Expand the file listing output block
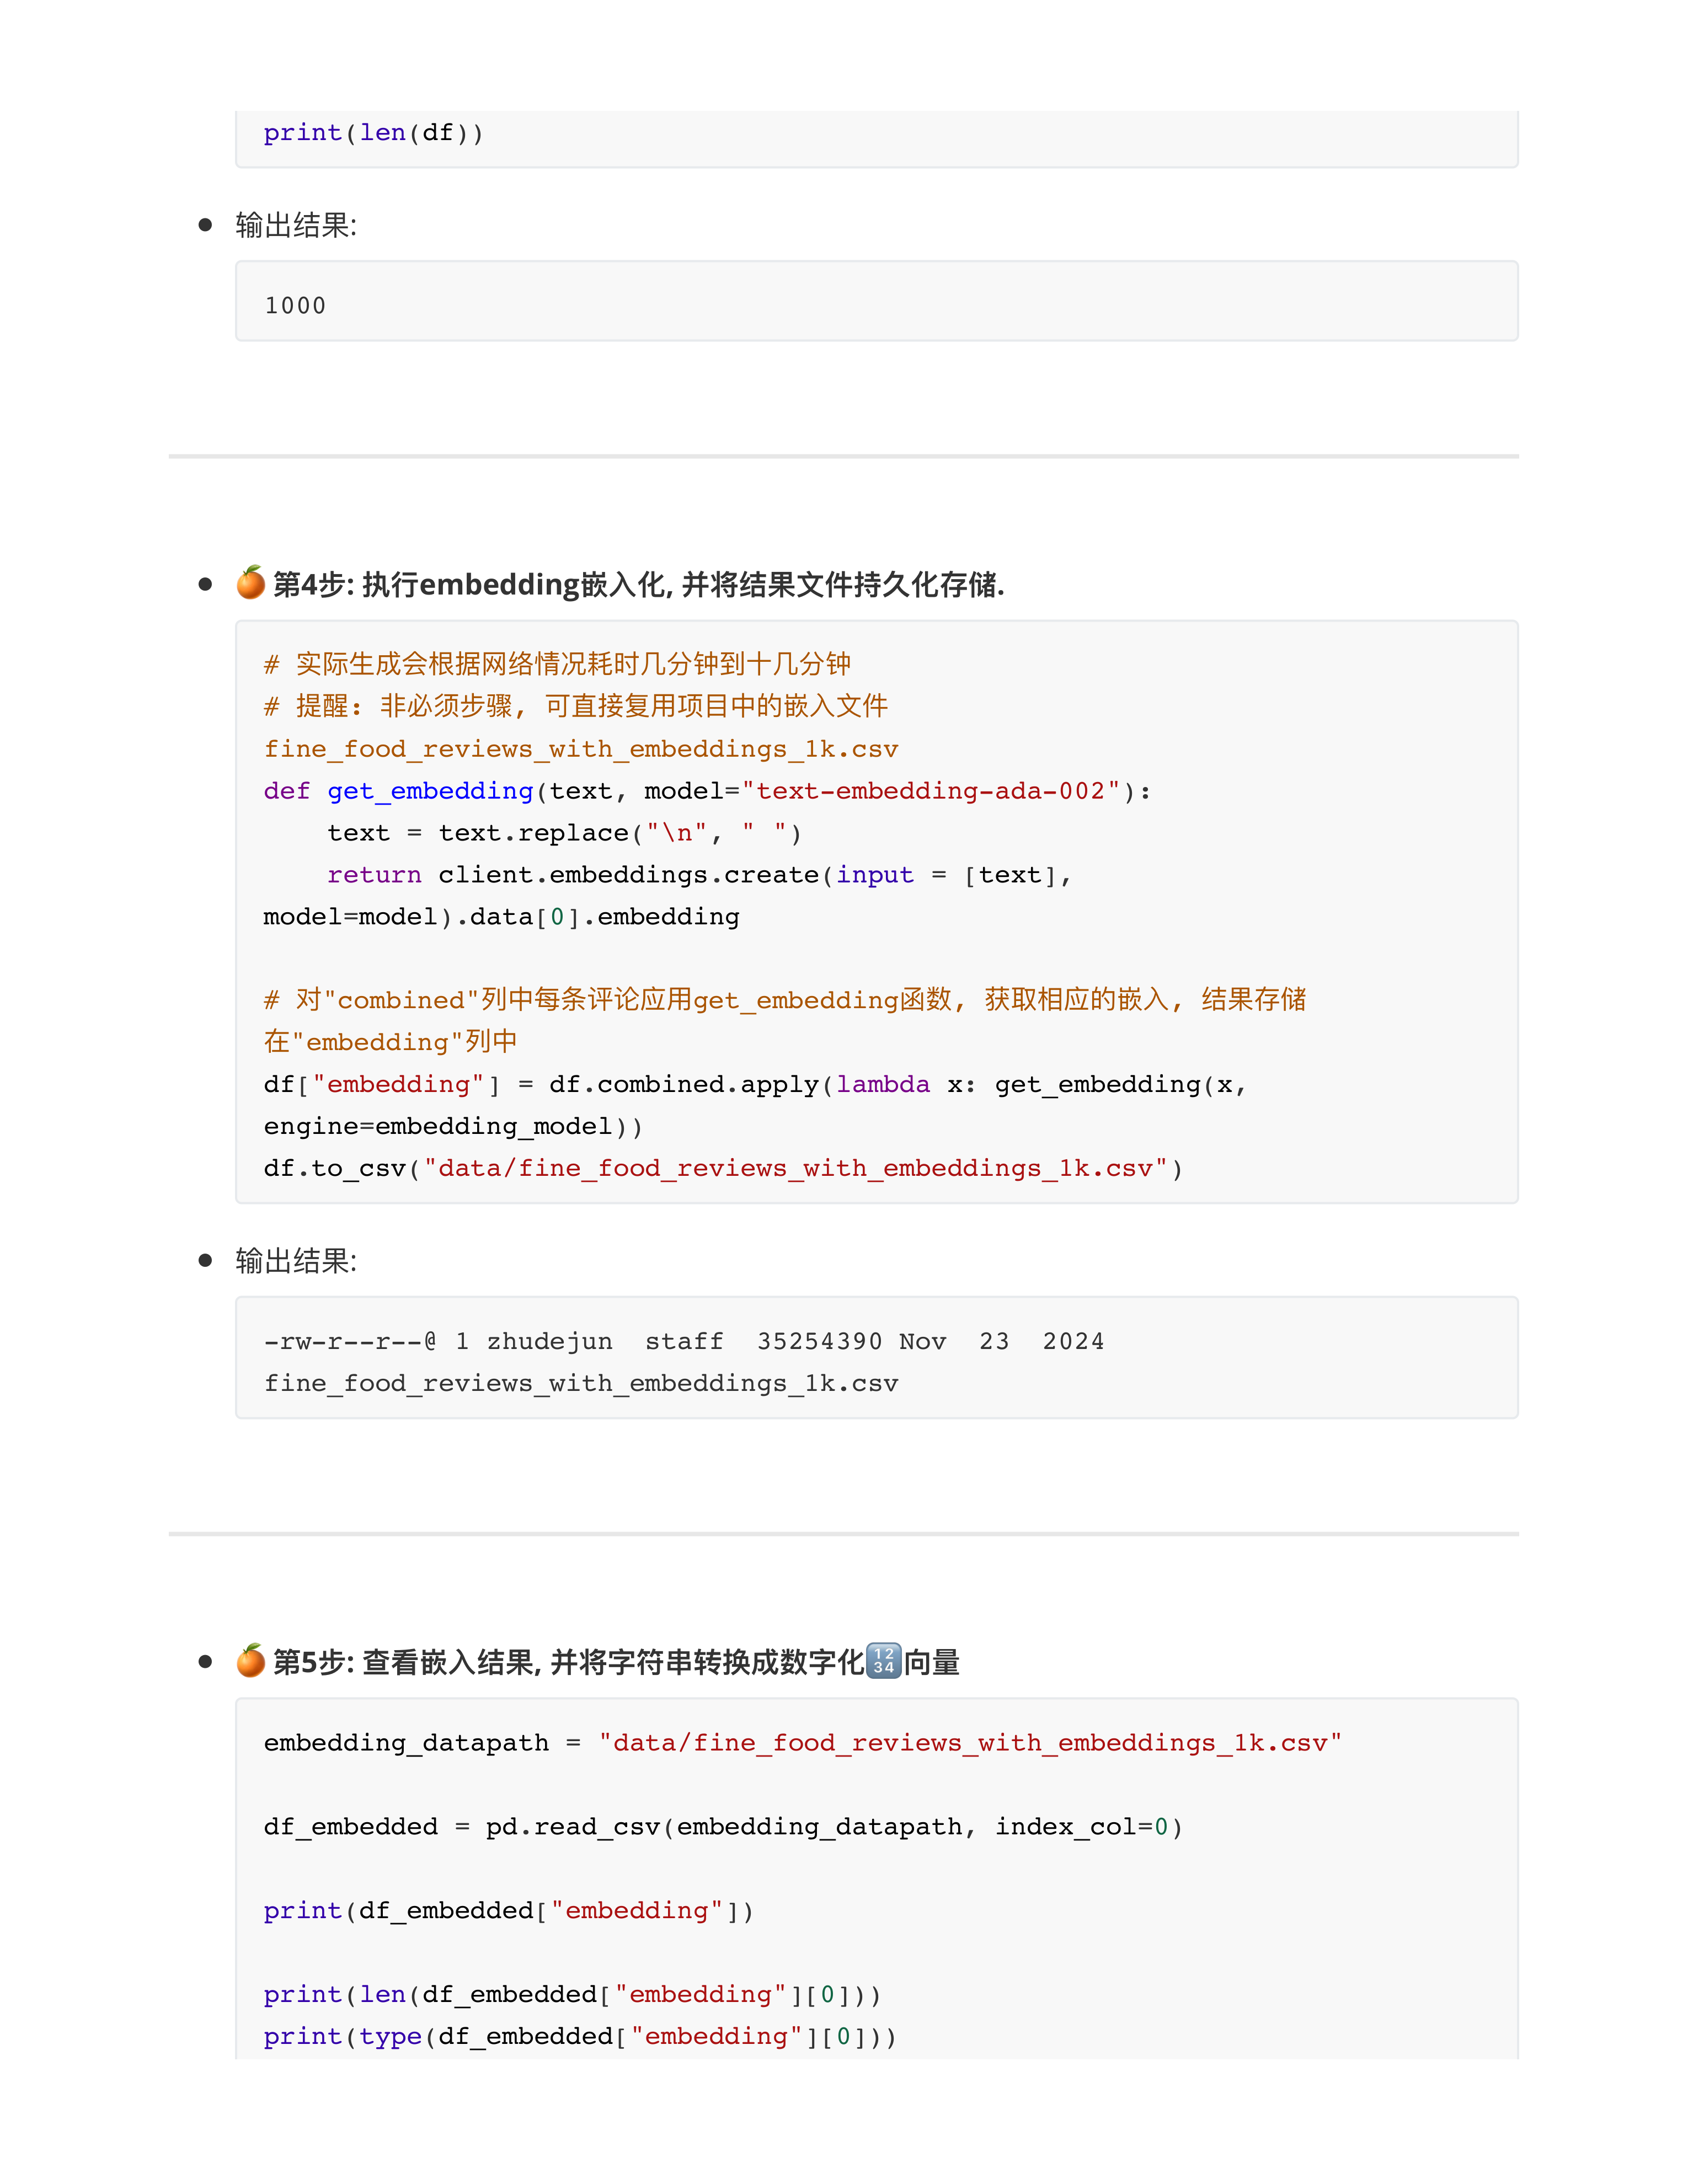Image resolution: width=1688 pixels, height=2184 pixels. (x=876, y=1357)
